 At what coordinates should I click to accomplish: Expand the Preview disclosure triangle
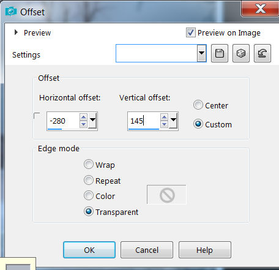pyautogui.click(x=16, y=32)
